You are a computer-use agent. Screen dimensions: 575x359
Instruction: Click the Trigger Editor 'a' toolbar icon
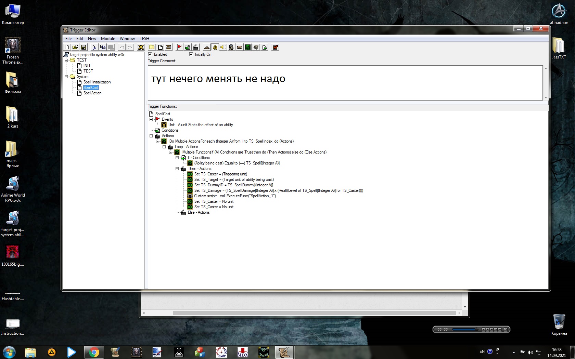[215, 47]
